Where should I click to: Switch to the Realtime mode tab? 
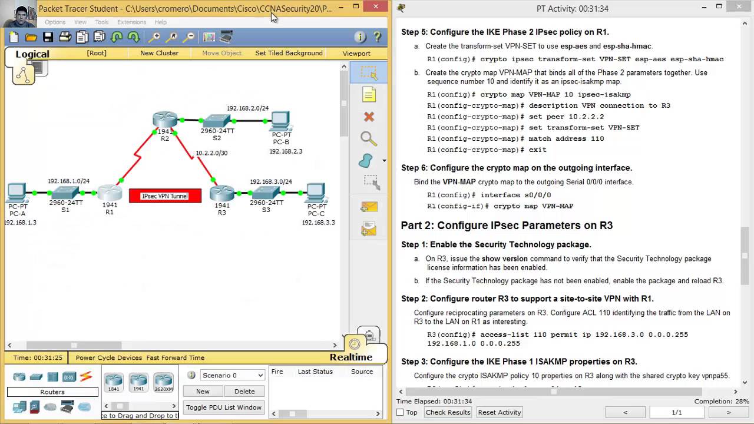pos(351,357)
